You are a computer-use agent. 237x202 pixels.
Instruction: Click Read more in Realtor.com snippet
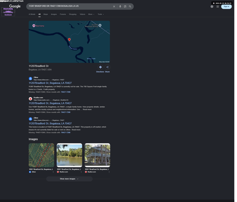click(x=87, y=109)
